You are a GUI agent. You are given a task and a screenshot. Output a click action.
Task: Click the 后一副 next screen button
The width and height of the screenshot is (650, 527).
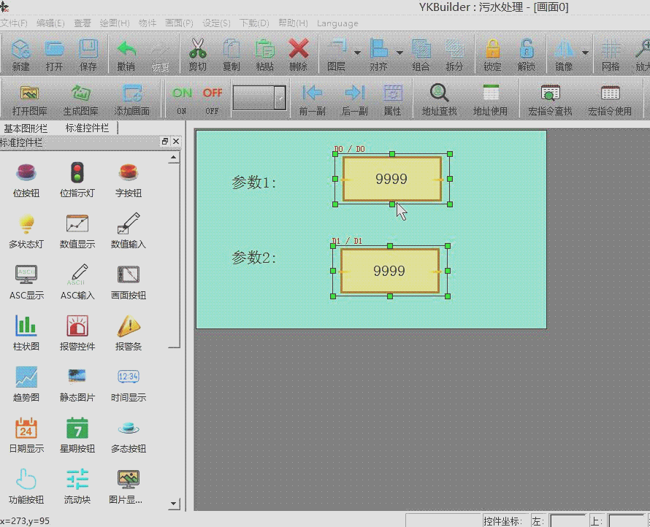(354, 93)
